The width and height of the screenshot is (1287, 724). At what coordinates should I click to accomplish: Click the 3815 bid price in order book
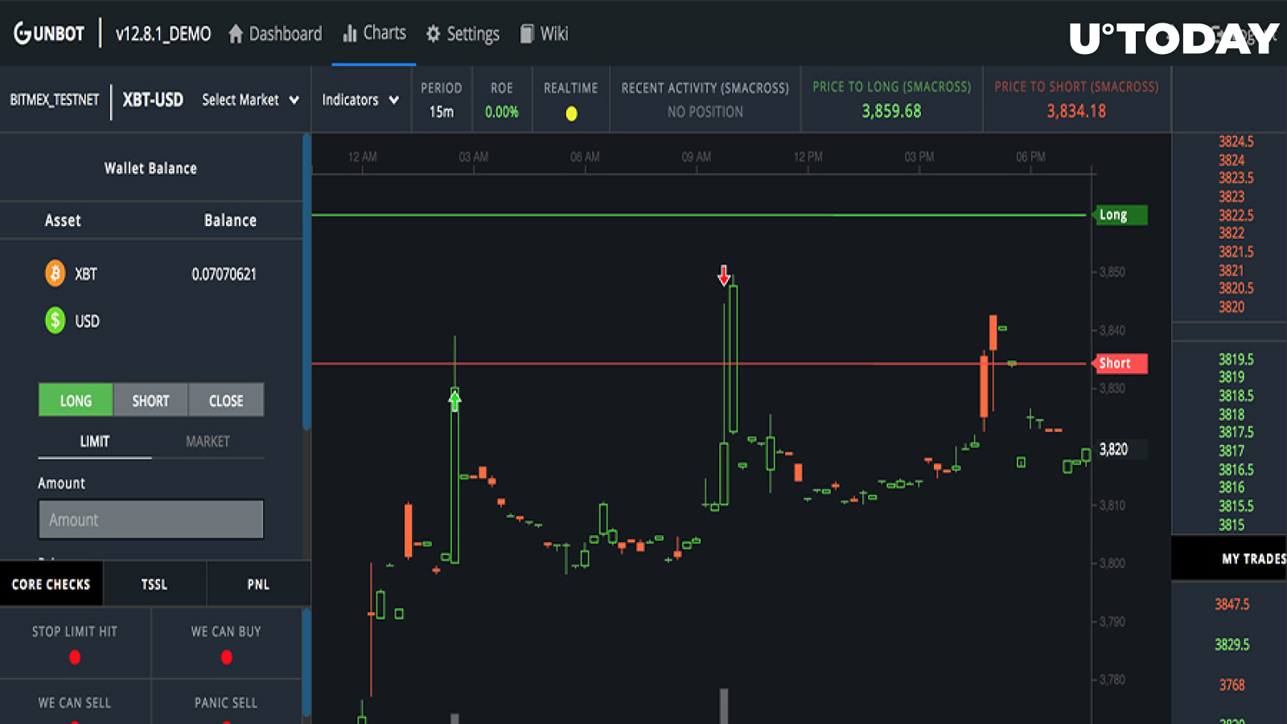pyautogui.click(x=1231, y=524)
